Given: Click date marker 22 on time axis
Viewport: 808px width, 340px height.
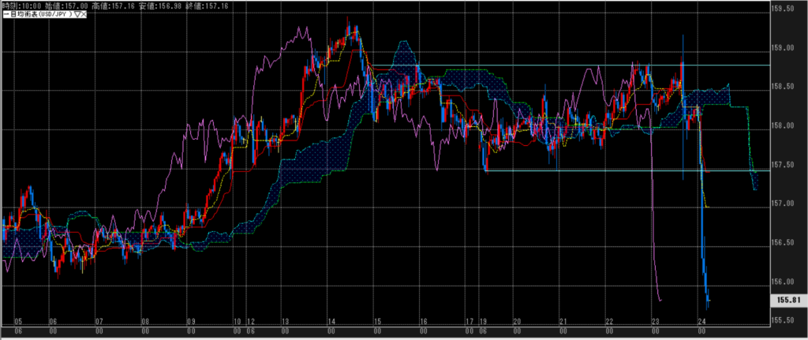Looking at the screenshot, I should [x=609, y=322].
